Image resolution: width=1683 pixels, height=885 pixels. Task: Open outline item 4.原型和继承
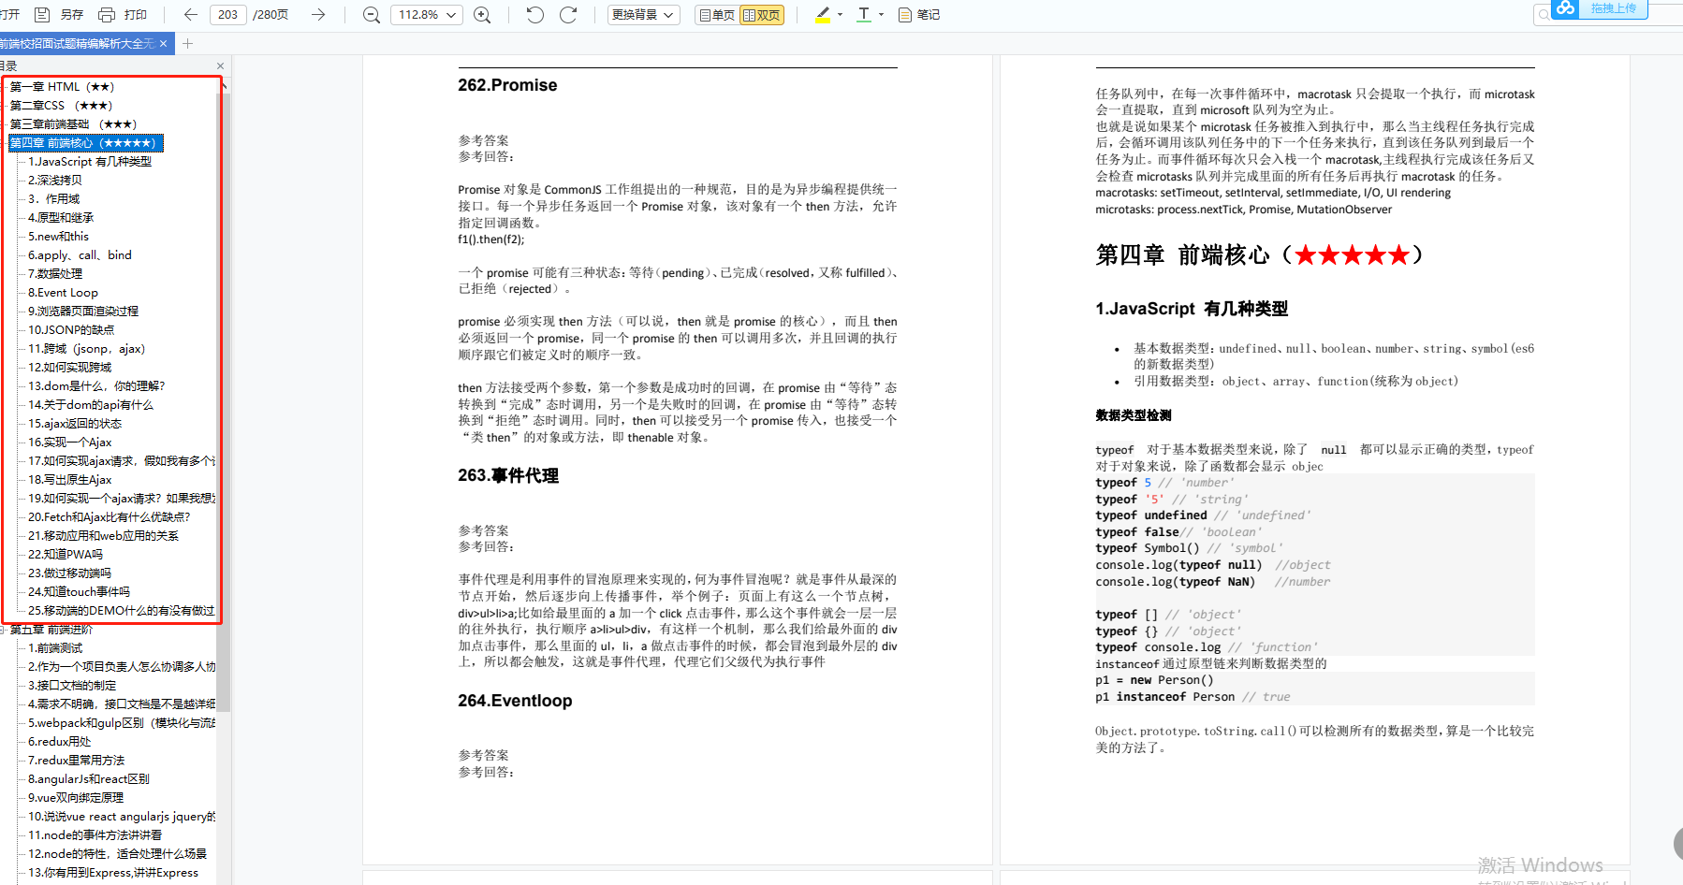click(61, 218)
